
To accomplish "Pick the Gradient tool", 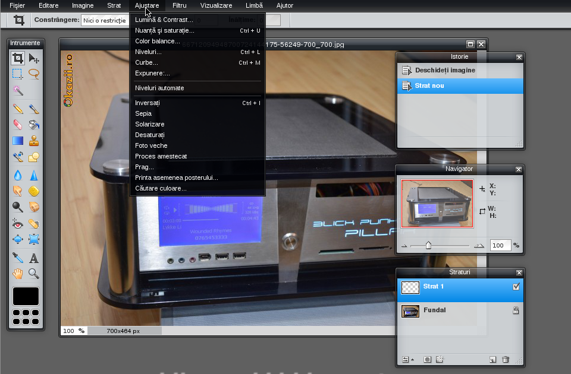I will 17,141.
